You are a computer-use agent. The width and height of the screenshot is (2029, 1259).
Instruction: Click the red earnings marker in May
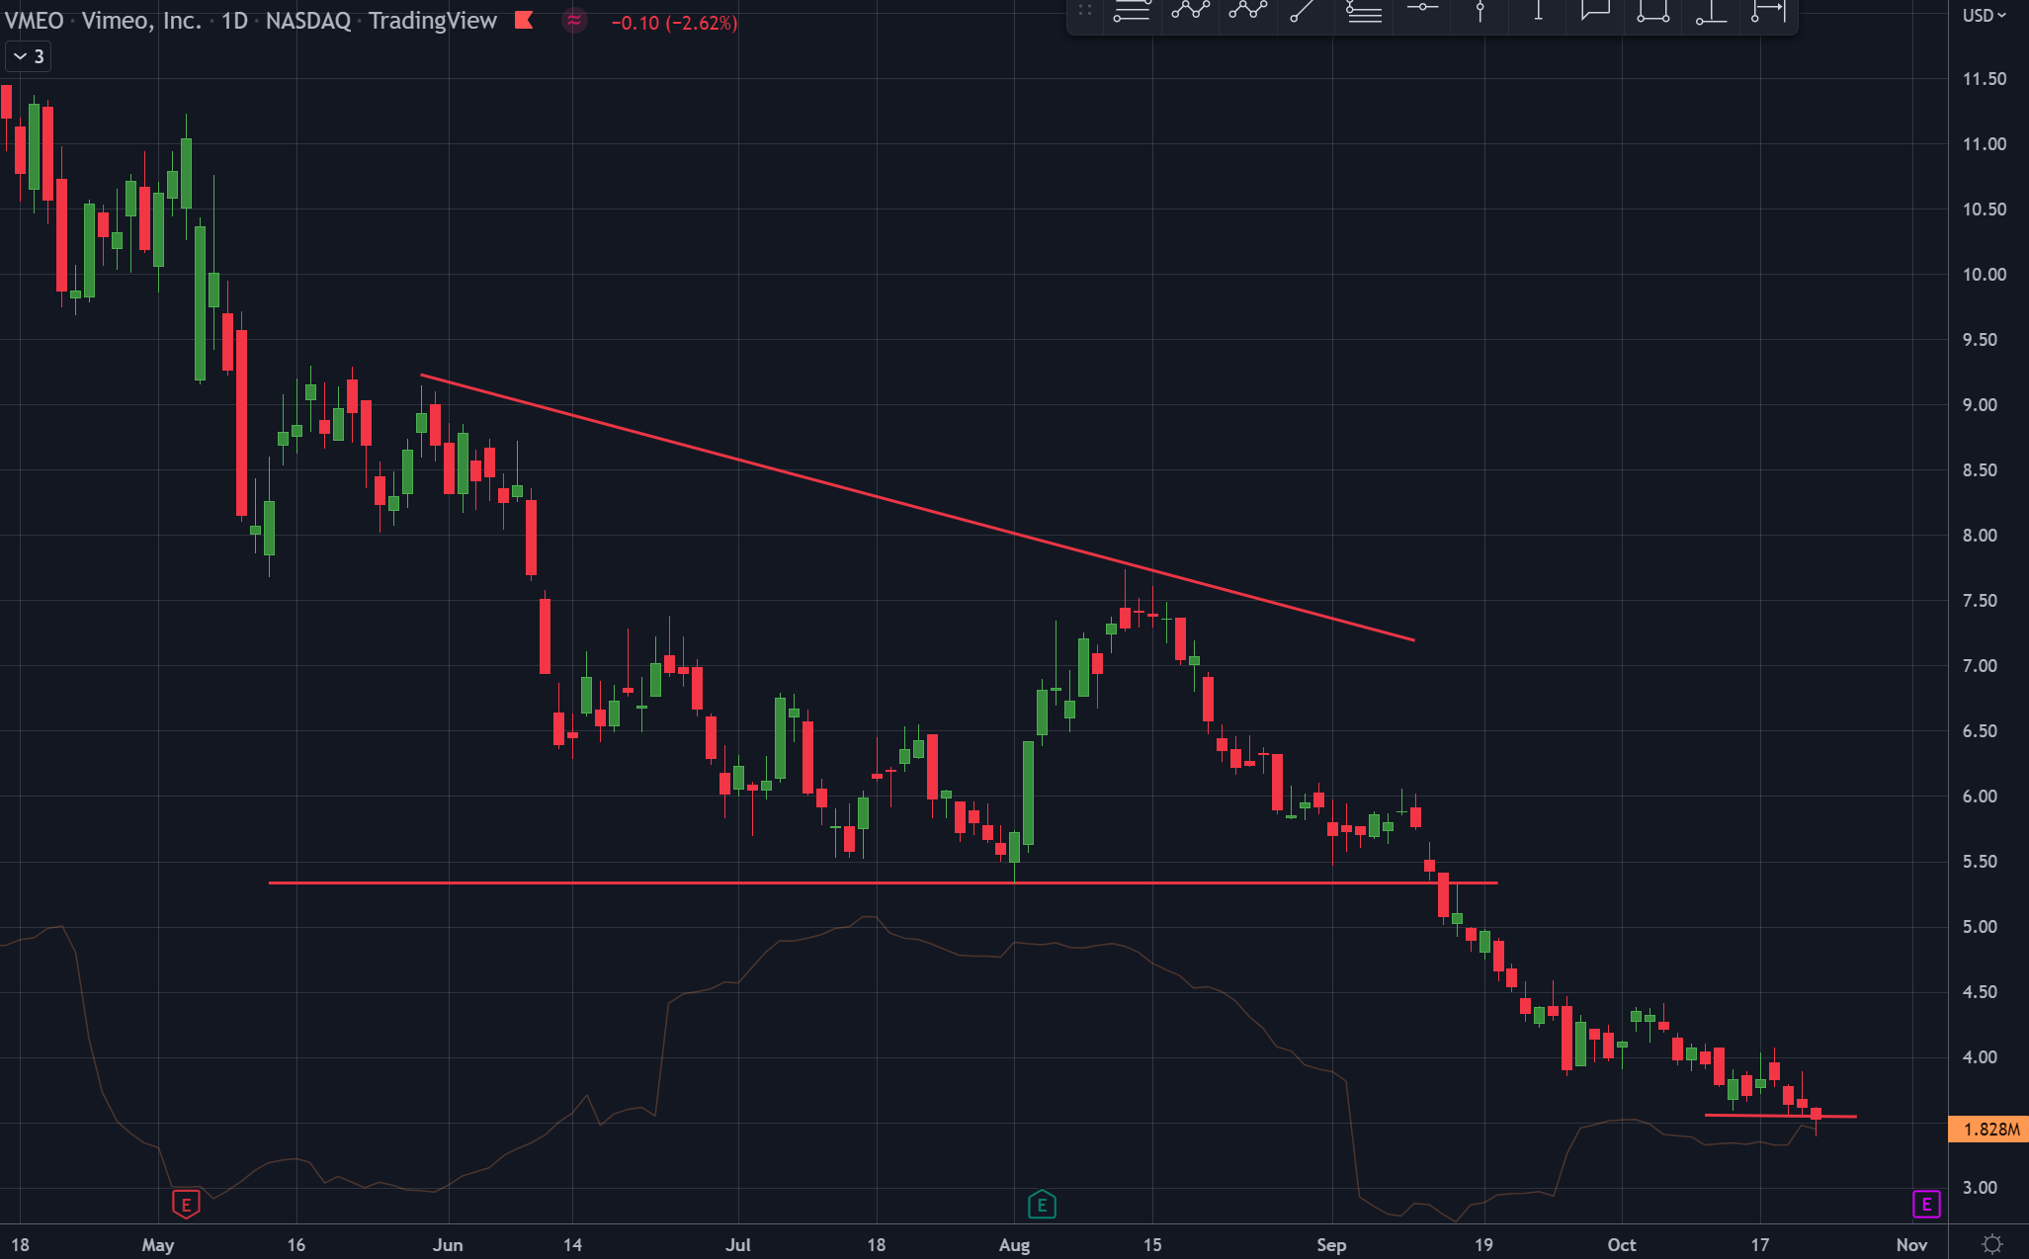point(186,1204)
